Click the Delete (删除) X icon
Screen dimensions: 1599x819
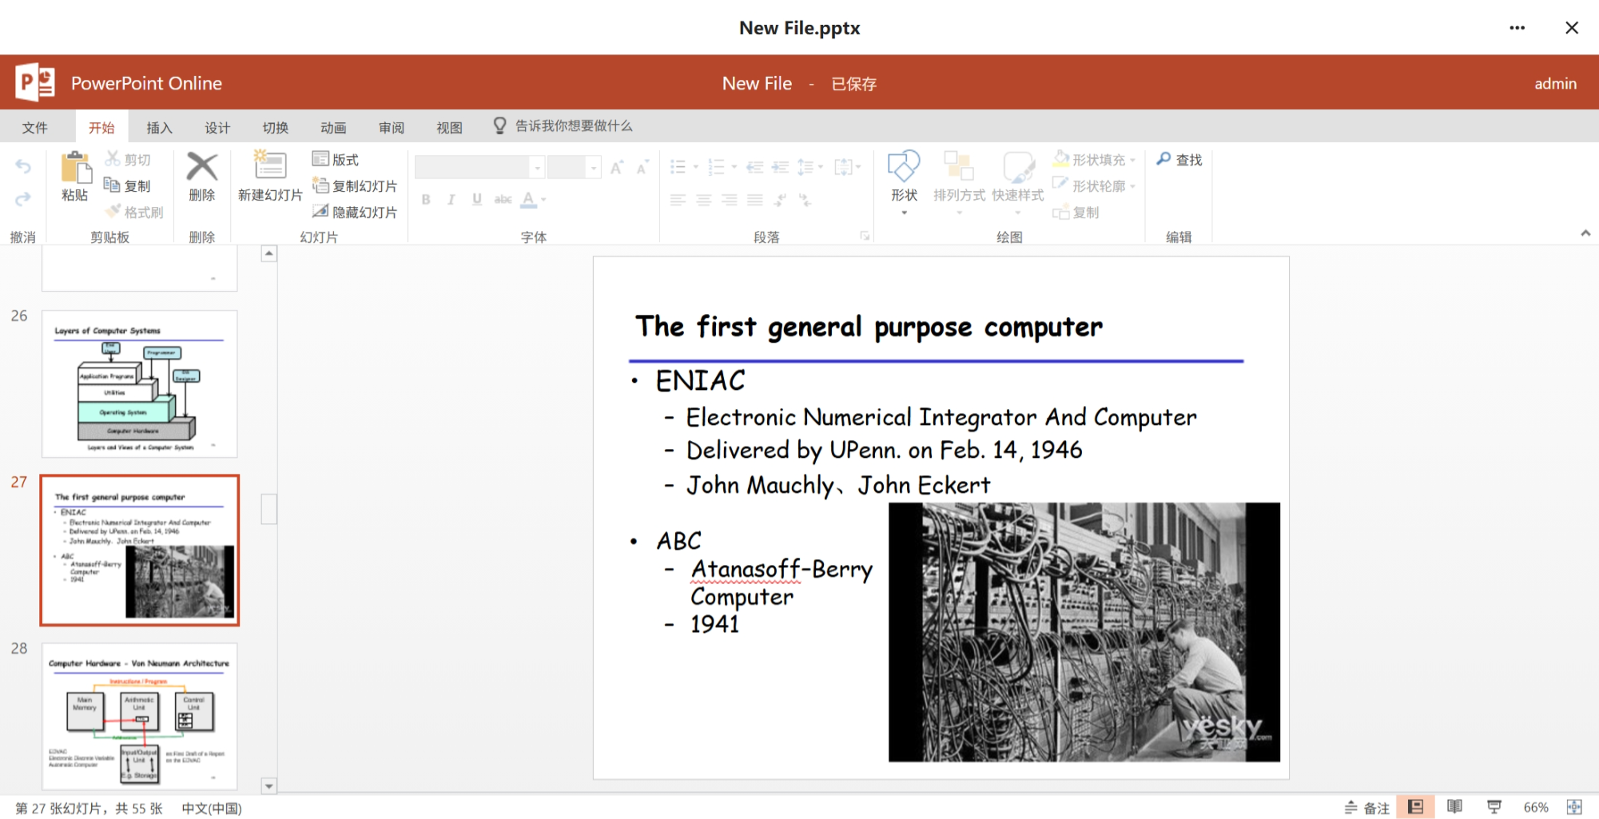pyautogui.click(x=201, y=166)
